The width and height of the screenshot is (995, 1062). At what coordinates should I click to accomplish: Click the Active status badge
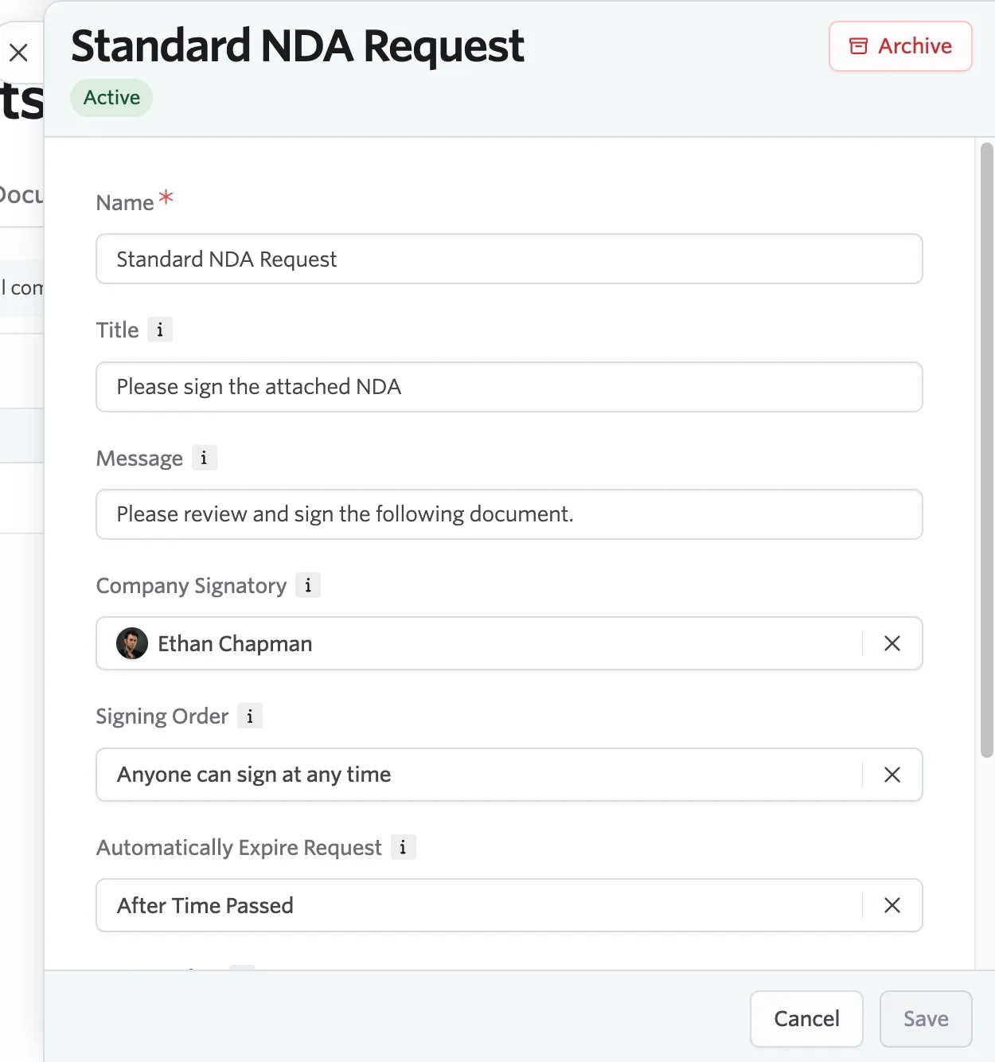(111, 97)
